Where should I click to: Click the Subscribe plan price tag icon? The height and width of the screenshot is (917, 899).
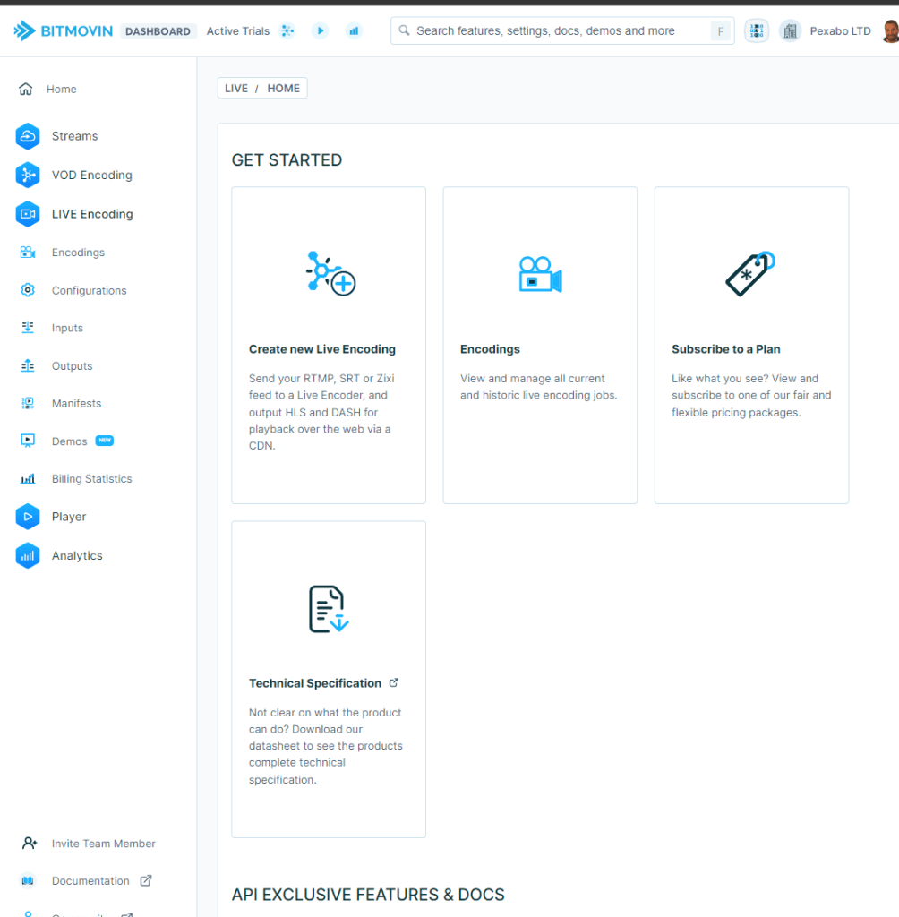pyautogui.click(x=751, y=274)
